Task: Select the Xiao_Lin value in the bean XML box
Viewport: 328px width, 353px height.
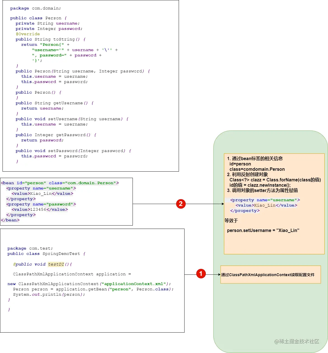Action: (x=41, y=194)
